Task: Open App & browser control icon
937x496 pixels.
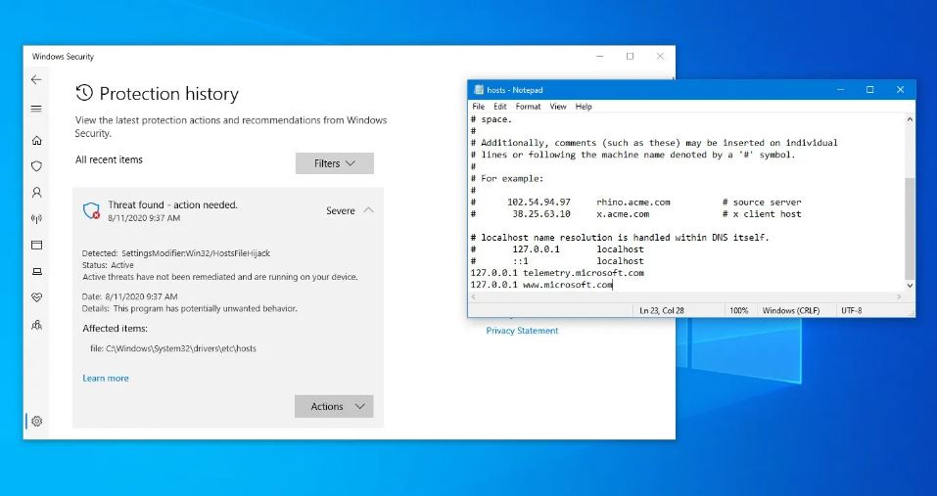Action: pyautogui.click(x=36, y=245)
